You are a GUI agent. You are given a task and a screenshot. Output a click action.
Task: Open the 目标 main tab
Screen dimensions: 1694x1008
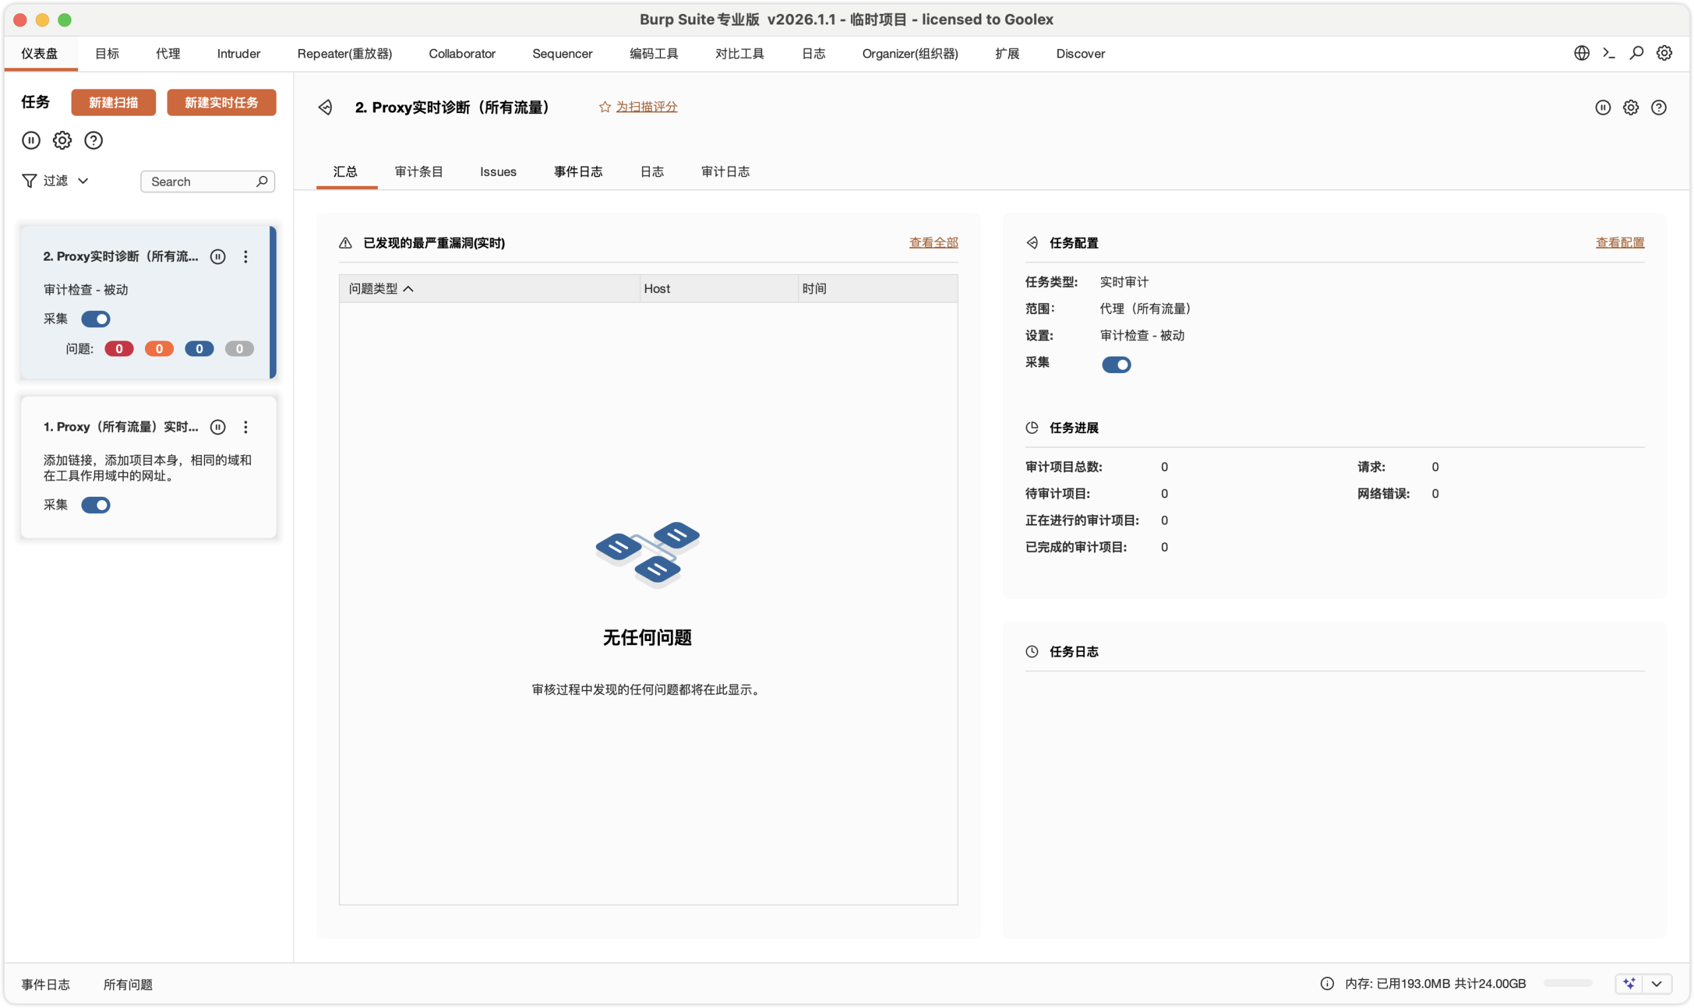tap(107, 54)
